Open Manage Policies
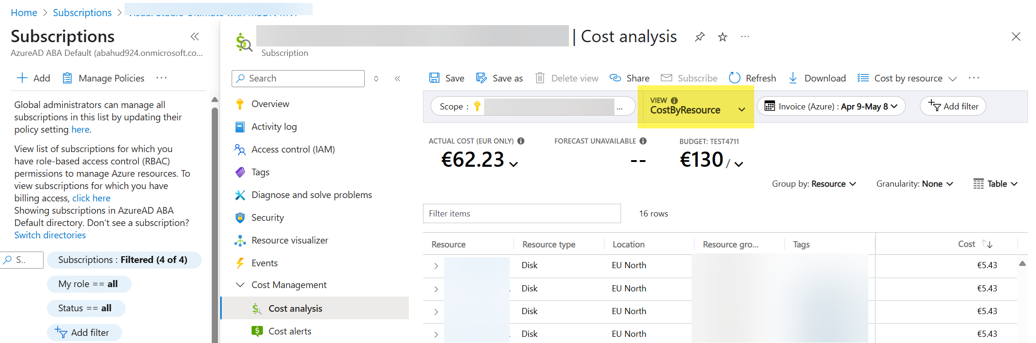1036x343 pixels. click(x=103, y=78)
